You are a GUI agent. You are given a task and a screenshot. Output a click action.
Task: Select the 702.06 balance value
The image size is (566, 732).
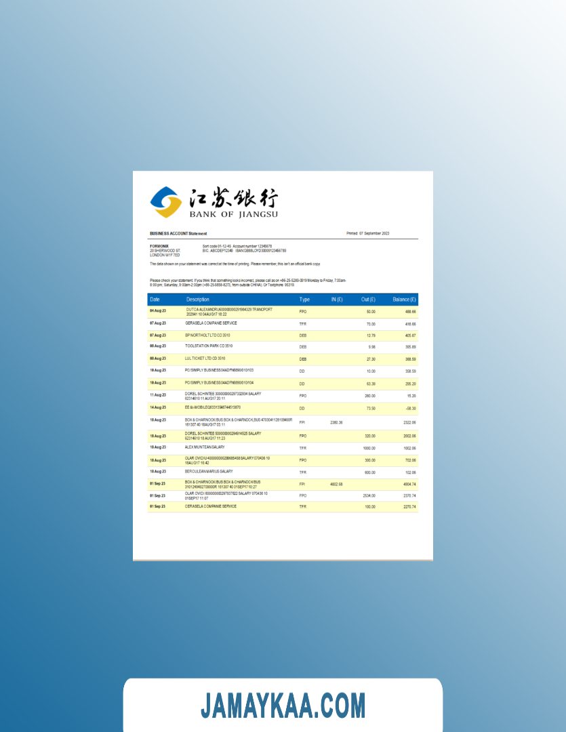click(411, 460)
